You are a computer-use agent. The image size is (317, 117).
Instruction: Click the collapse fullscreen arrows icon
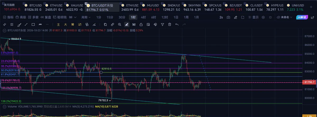(x=270, y=17)
